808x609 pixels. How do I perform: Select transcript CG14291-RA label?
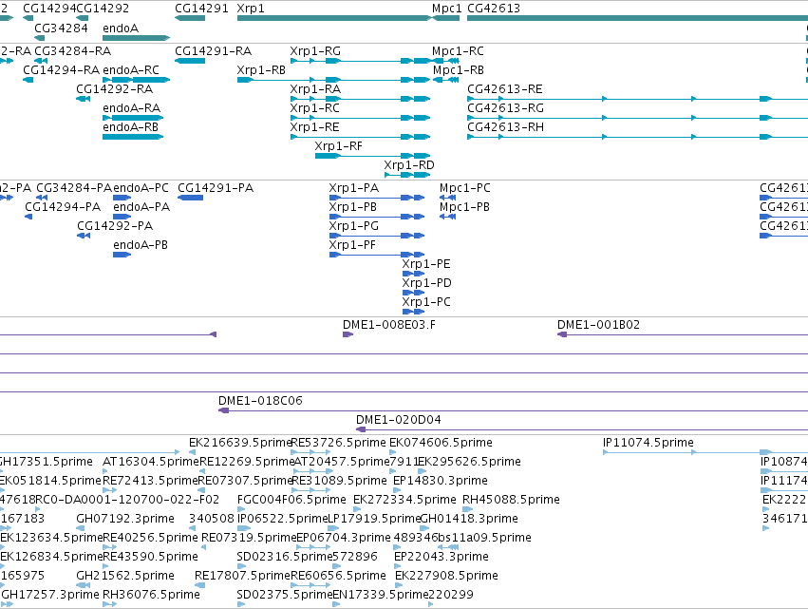(213, 51)
